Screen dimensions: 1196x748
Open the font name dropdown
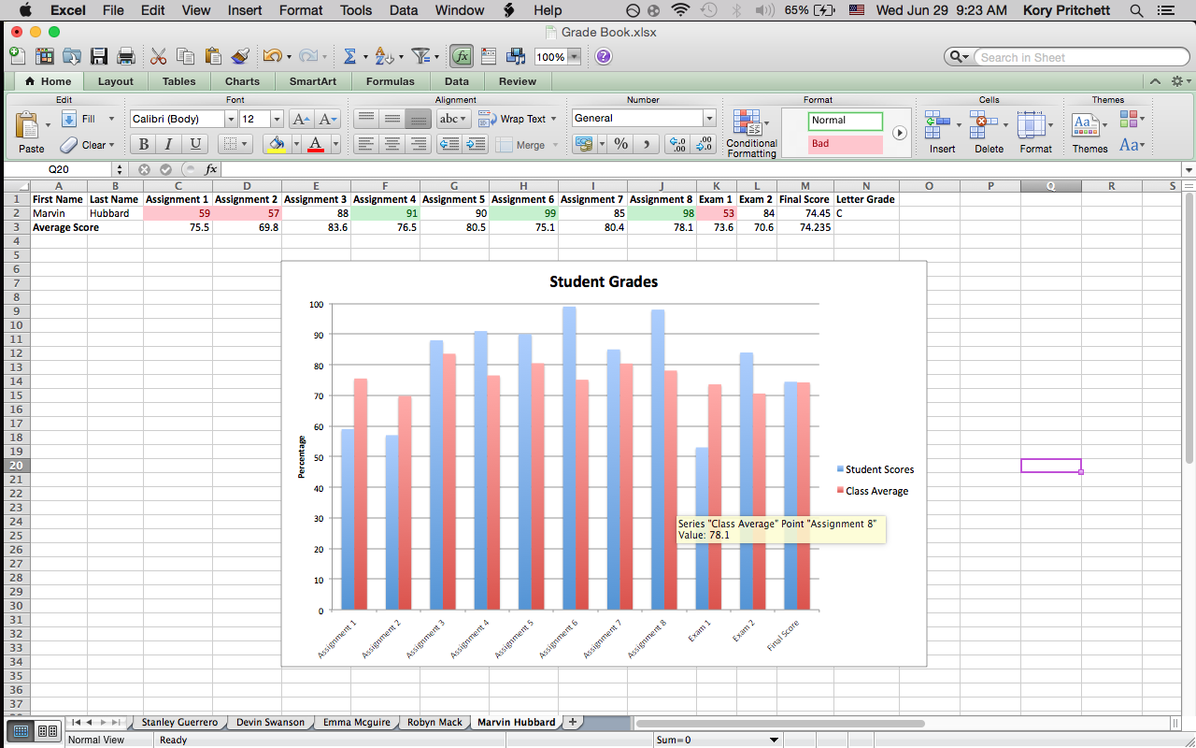click(x=231, y=119)
